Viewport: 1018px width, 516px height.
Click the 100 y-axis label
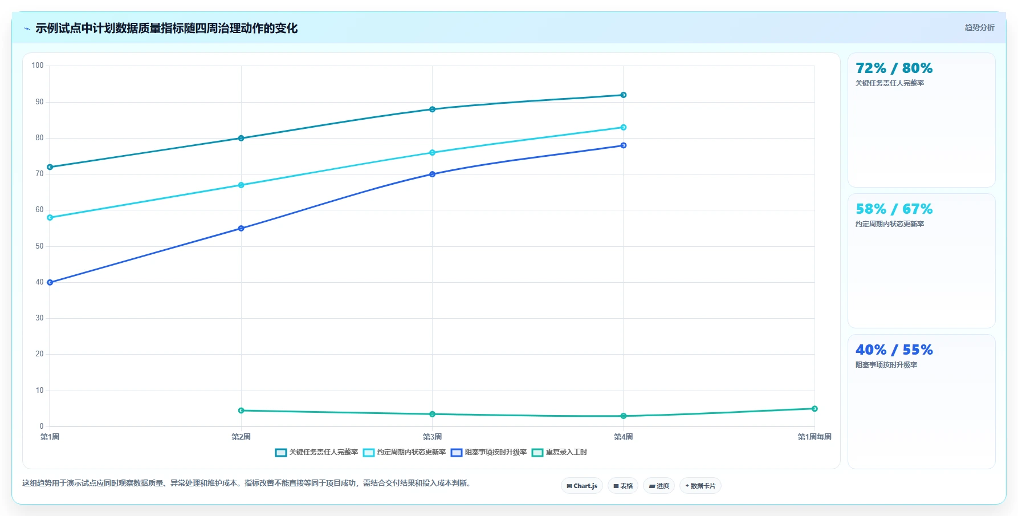click(38, 66)
